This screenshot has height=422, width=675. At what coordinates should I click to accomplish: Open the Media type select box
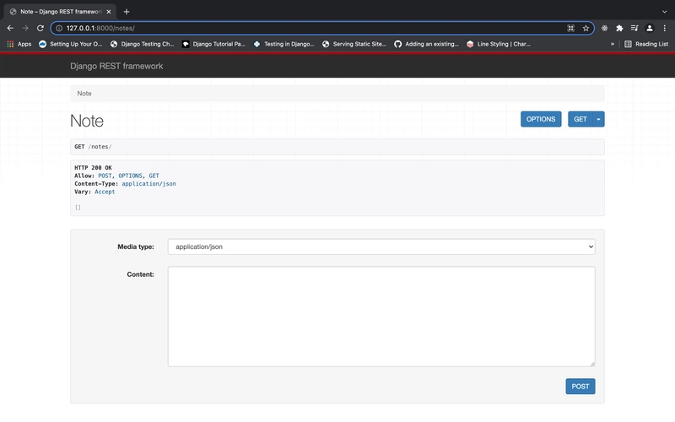coord(381,246)
